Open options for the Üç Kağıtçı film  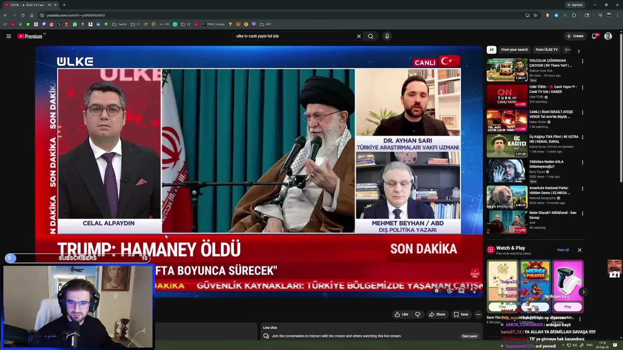[x=582, y=137]
